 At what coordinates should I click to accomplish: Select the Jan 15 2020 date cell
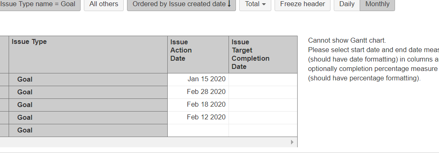tap(198, 80)
